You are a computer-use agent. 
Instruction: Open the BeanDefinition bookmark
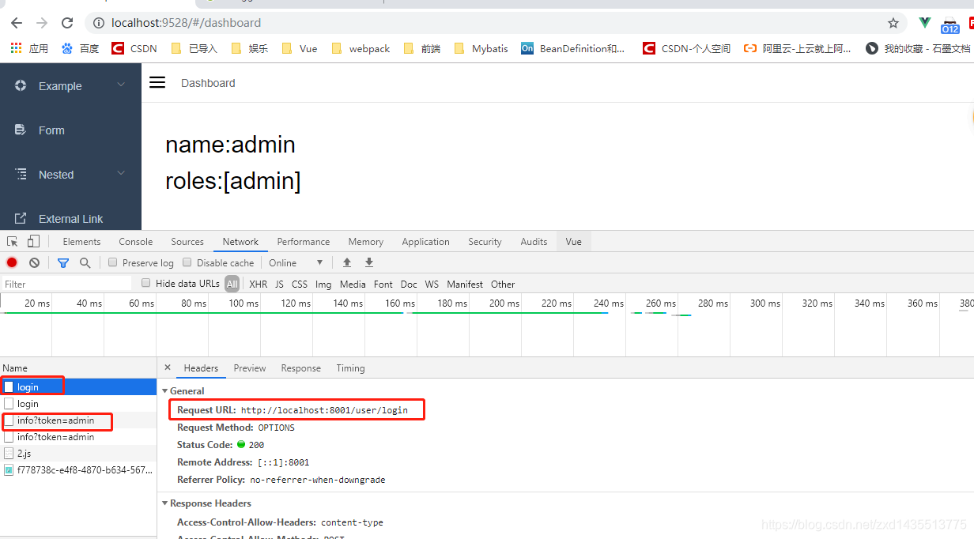pyautogui.click(x=573, y=48)
